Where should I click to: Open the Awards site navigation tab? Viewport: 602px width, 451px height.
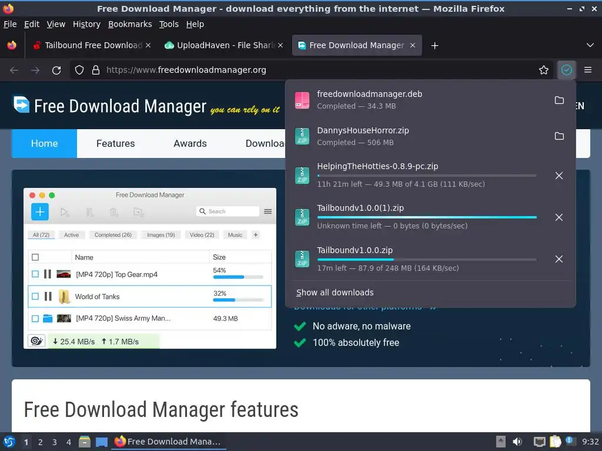click(190, 143)
